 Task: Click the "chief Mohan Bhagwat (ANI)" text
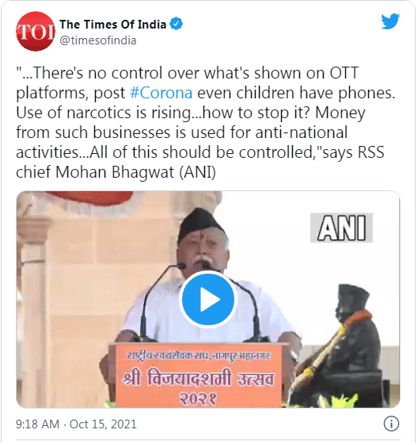tap(116, 172)
